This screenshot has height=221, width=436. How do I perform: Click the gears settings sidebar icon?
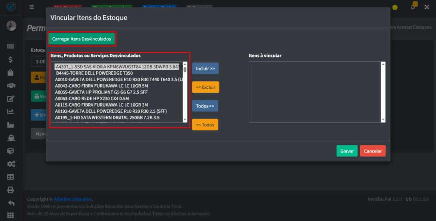tap(11, 164)
